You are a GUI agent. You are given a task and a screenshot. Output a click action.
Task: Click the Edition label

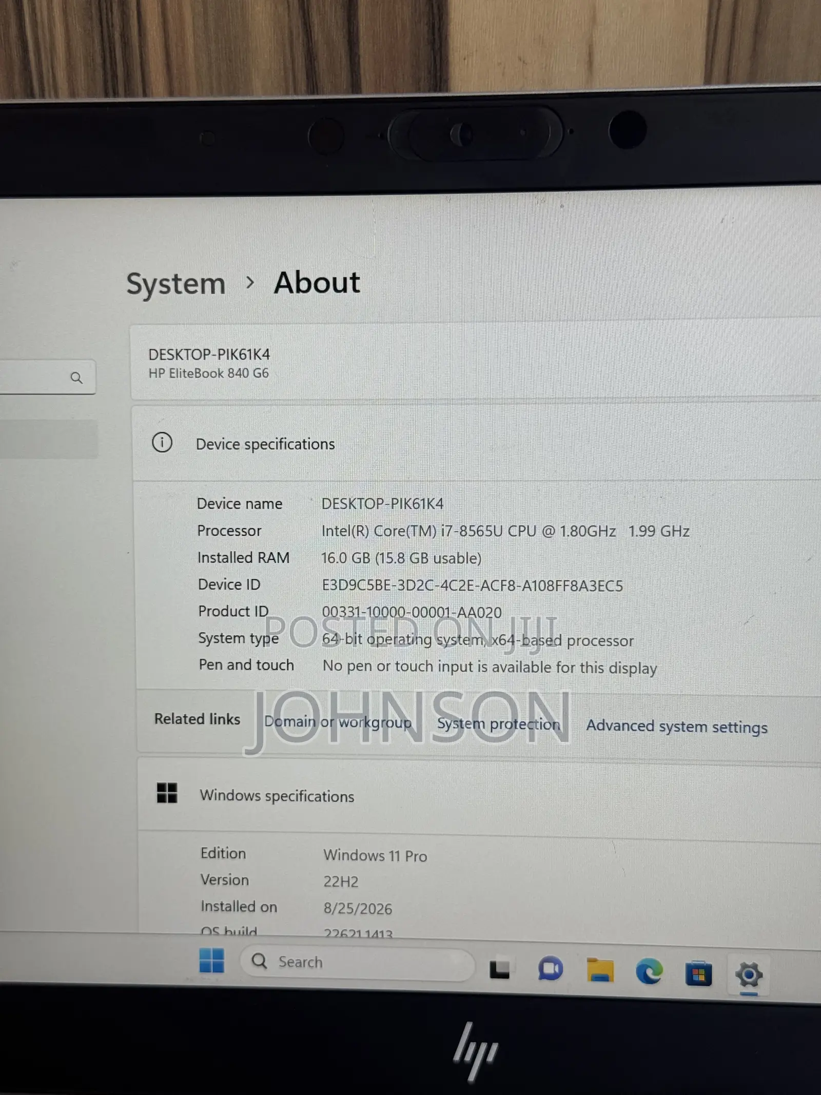[223, 853]
